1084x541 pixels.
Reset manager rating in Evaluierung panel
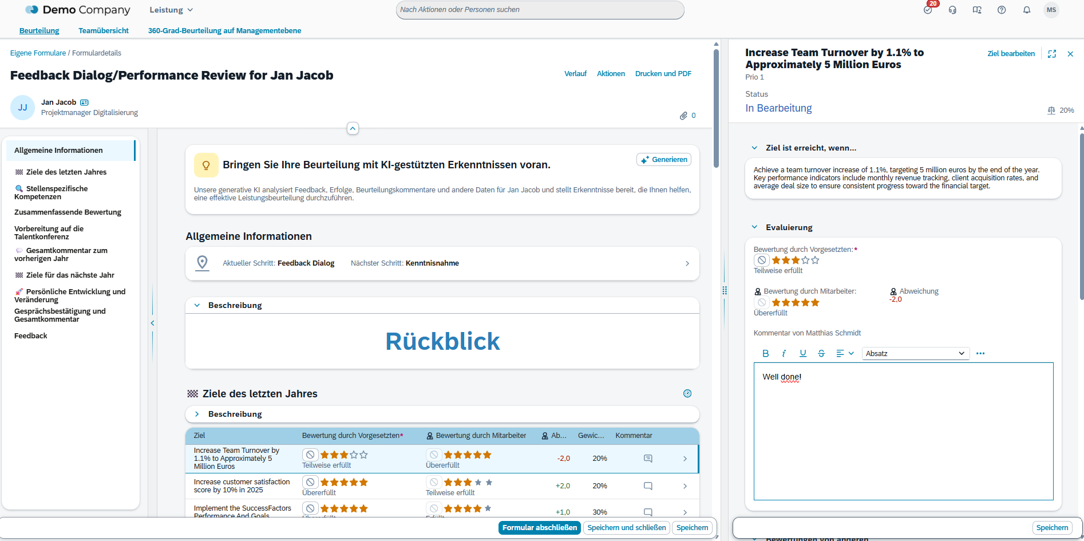point(761,260)
